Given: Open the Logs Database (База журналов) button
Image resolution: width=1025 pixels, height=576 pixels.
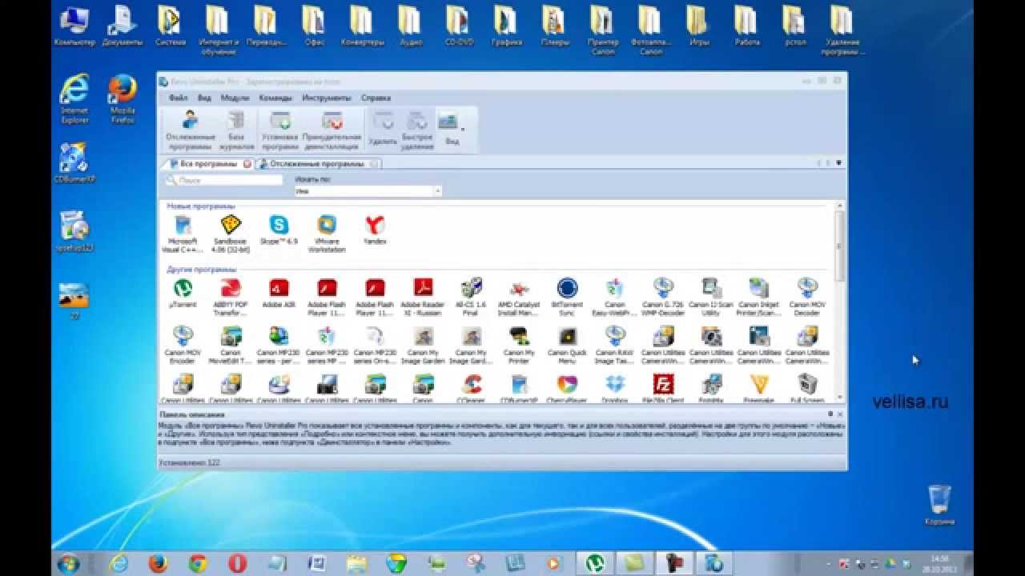Looking at the screenshot, I should 236,130.
